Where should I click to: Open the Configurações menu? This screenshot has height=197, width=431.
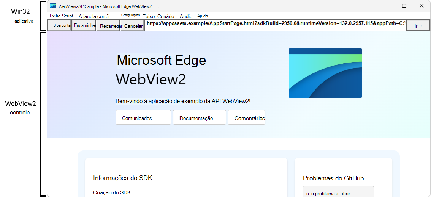[x=131, y=15]
